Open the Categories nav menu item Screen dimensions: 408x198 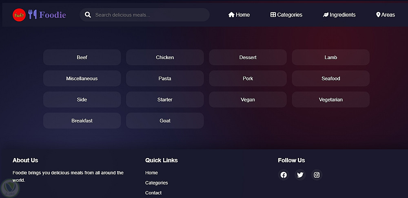click(x=286, y=15)
